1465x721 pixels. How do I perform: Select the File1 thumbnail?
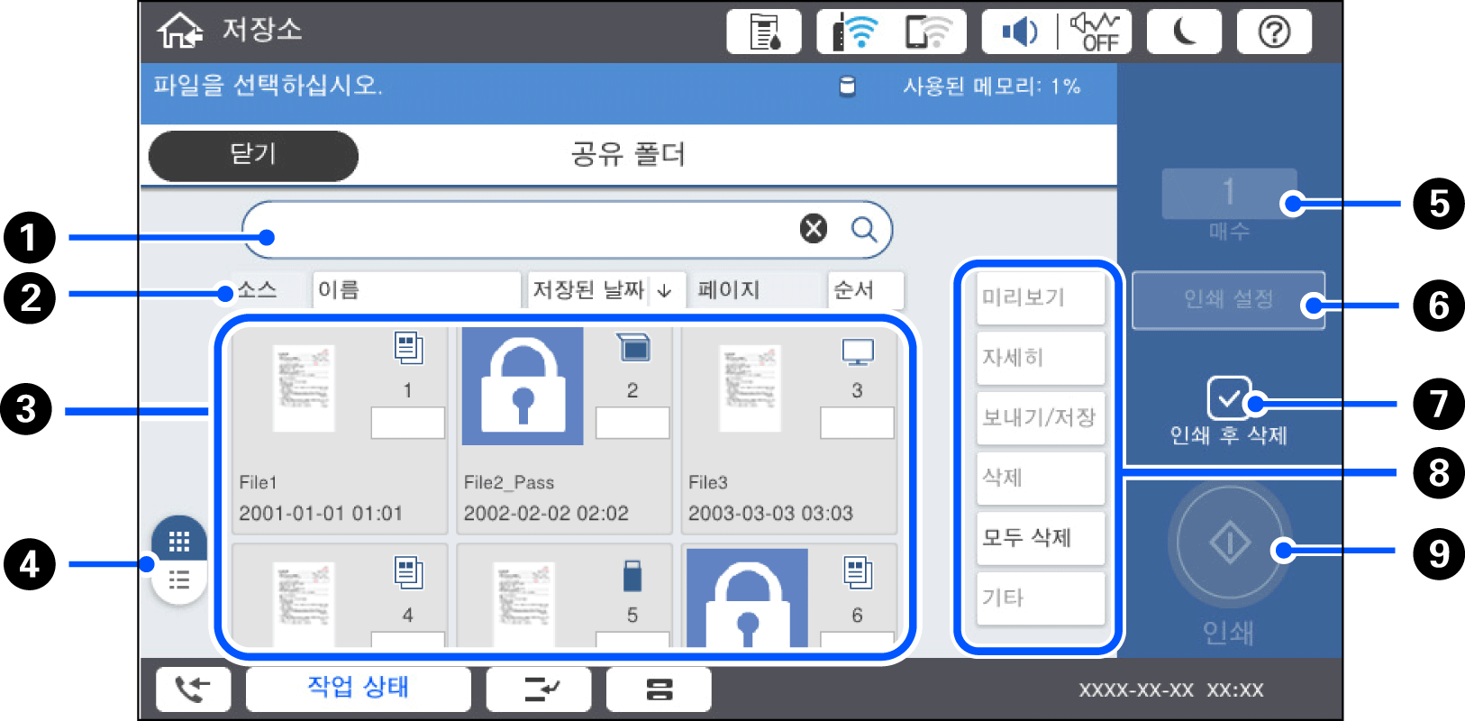coord(340,431)
